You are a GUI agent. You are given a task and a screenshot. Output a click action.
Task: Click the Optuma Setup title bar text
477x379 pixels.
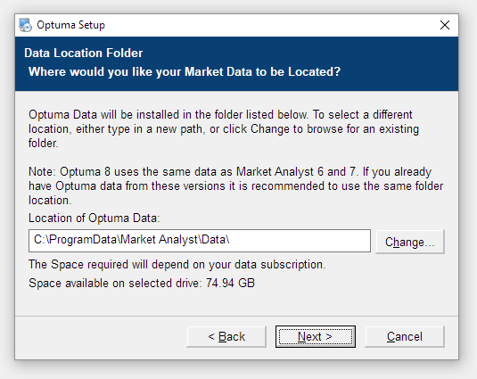[x=70, y=25]
